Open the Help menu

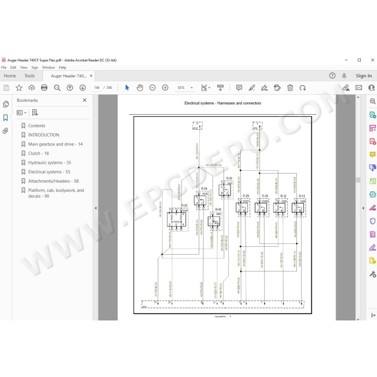pos(62,67)
